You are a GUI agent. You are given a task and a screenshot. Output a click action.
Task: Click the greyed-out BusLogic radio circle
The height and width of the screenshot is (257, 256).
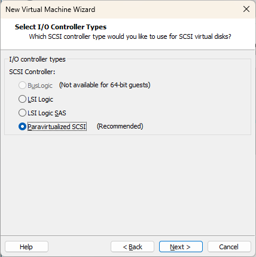(22, 85)
